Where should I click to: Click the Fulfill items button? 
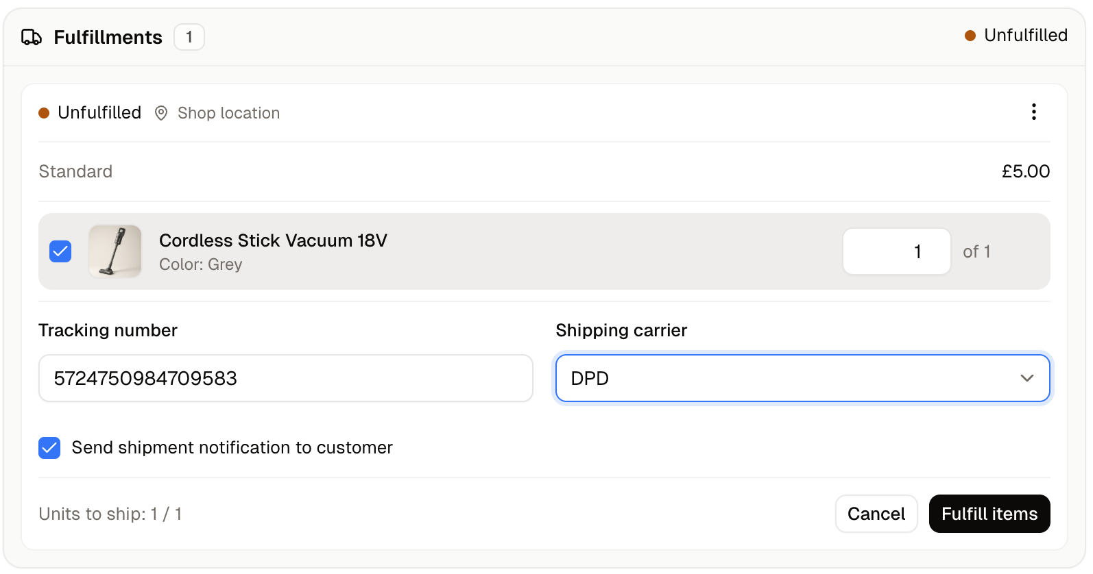tap(989, 514)
